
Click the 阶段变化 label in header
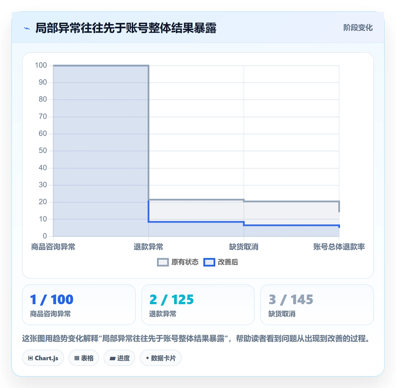point(358,28)
